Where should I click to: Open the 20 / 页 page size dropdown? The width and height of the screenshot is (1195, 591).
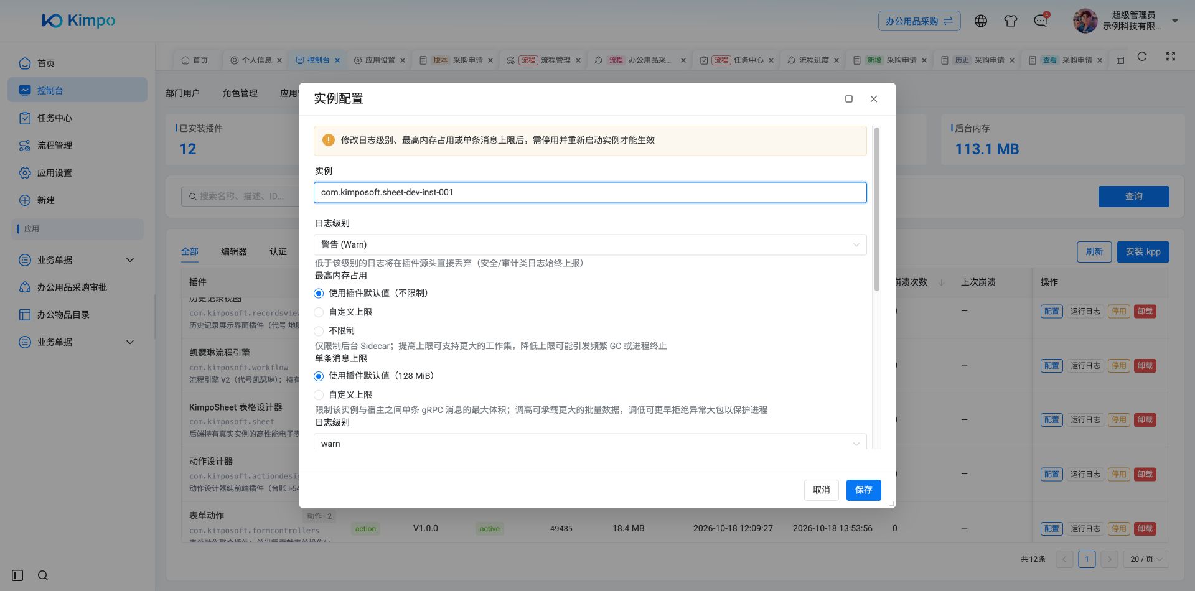[x=1147, y=559]
